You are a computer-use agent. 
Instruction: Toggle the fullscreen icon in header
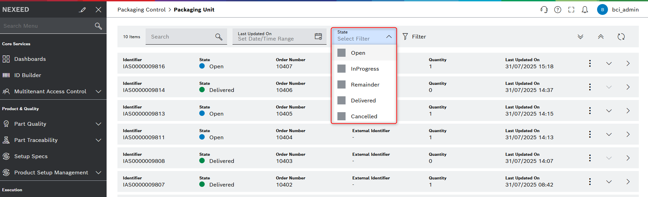[571, 10]
